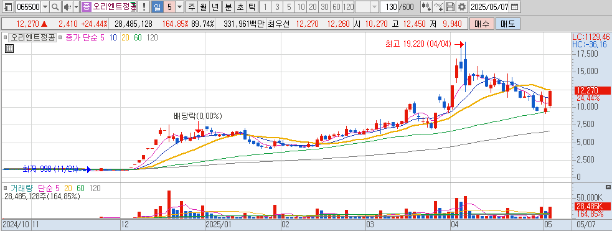Click the small square marker before 오리엔트정공 label
The height and width of the screenshot is (231, 612).
5,38
